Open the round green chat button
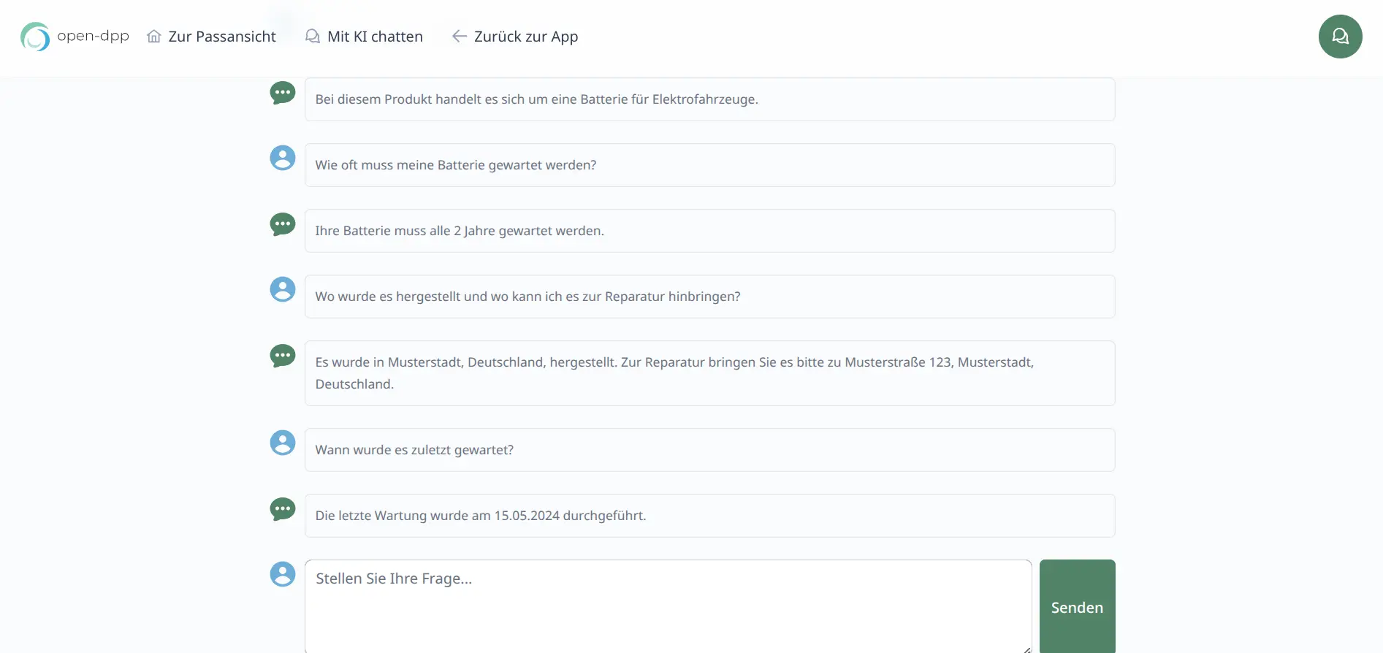 coord(1340,37)
